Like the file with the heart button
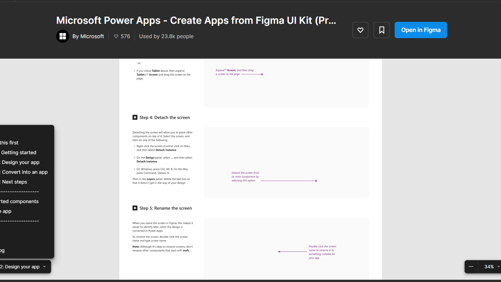The width and height of the screenshot is (501, 282). 360,30
